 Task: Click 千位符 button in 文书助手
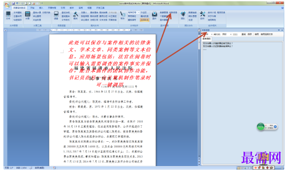click(x=143, y=12)
